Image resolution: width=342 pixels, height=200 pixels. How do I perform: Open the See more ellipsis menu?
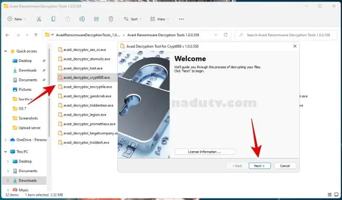tap(181, 19)
